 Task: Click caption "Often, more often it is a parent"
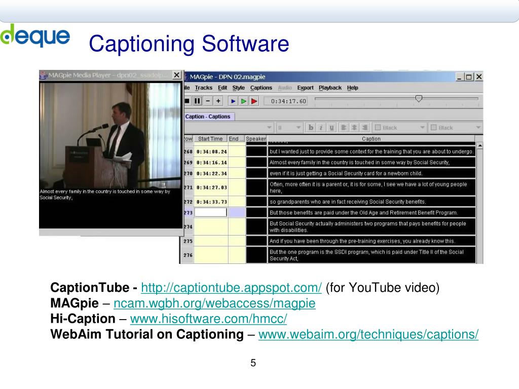(372, 187)
